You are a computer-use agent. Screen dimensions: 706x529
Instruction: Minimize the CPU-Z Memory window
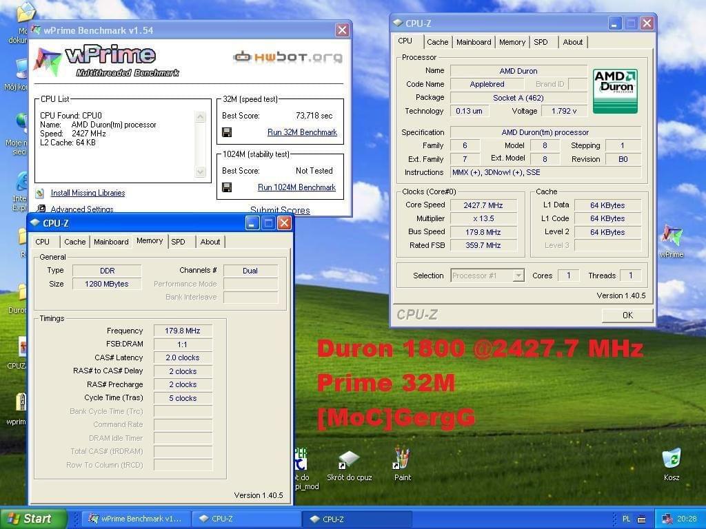coord(252,222)
